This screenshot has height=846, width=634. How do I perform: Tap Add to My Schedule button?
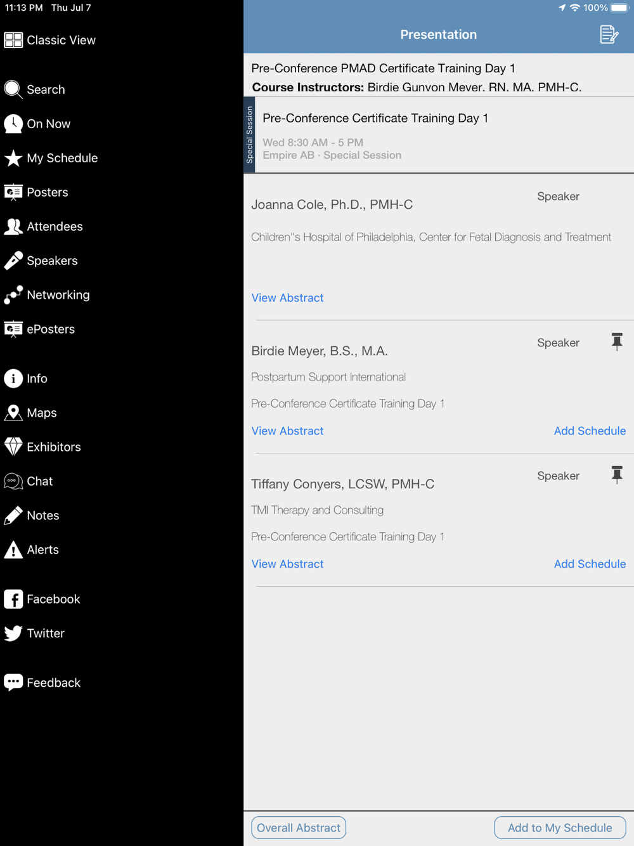(x=560, y=828)
